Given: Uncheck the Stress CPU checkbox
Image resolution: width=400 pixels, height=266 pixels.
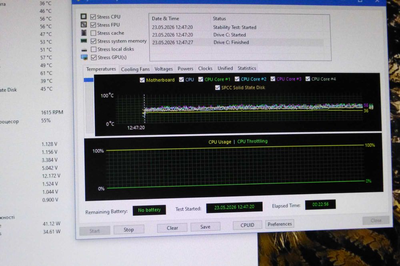Looking at the screenshot, I should tap(93, 17).
